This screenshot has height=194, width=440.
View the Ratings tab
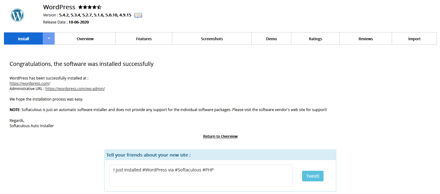[x=315, y=38]
